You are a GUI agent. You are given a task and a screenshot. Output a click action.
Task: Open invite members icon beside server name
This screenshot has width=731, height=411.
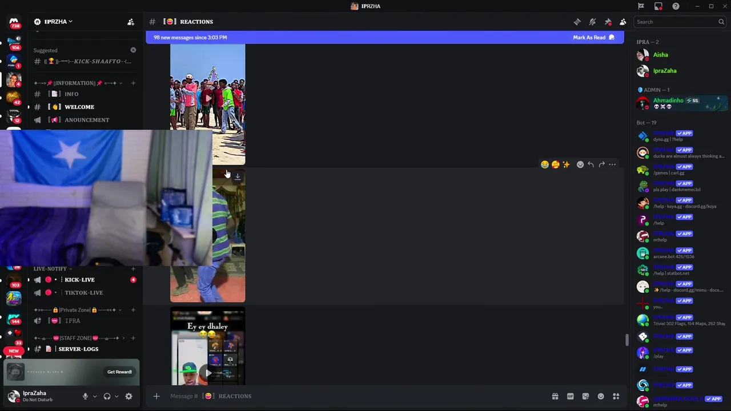[131, 22]
